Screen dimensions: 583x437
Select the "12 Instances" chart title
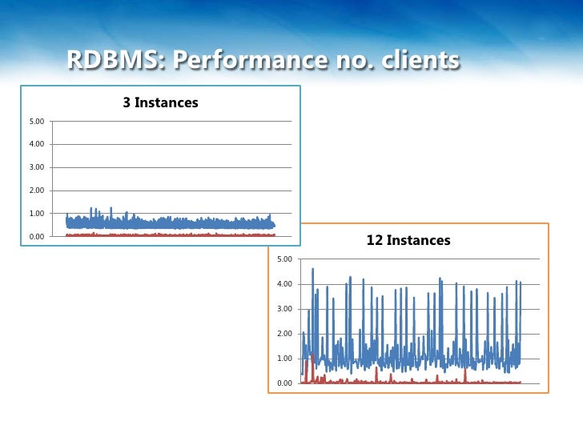tap(408, 240)
